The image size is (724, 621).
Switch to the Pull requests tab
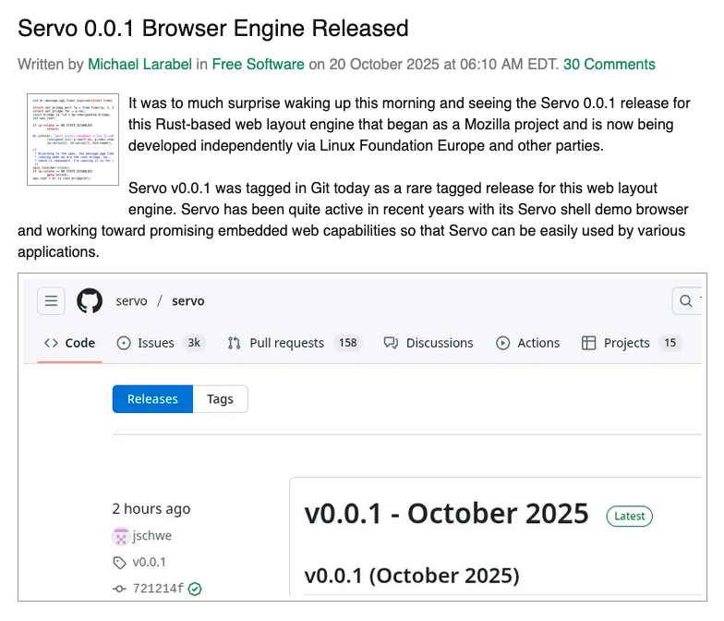(x=296, y=343)
